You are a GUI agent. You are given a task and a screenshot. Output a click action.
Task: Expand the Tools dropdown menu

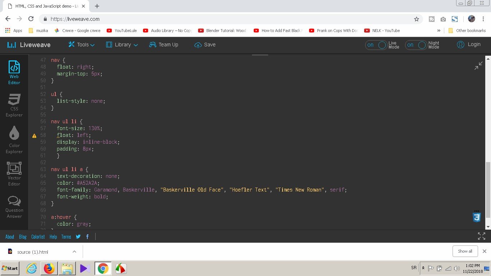click(82, 45)
